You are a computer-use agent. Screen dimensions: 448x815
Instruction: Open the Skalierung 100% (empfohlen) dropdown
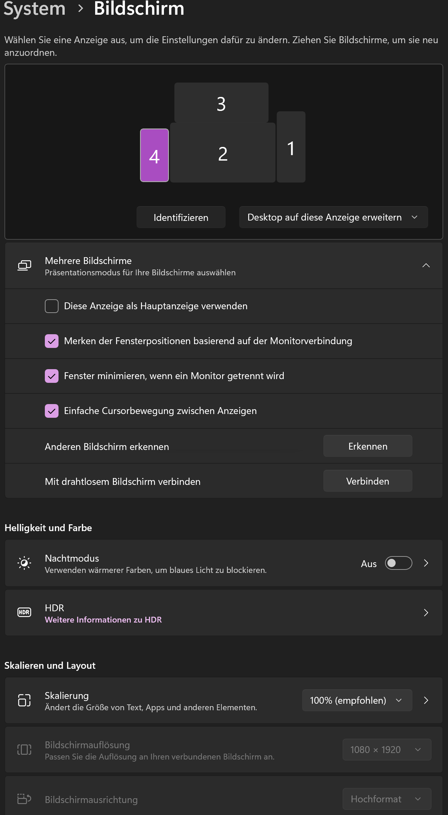pyautogui.click(x=357, y=700)
